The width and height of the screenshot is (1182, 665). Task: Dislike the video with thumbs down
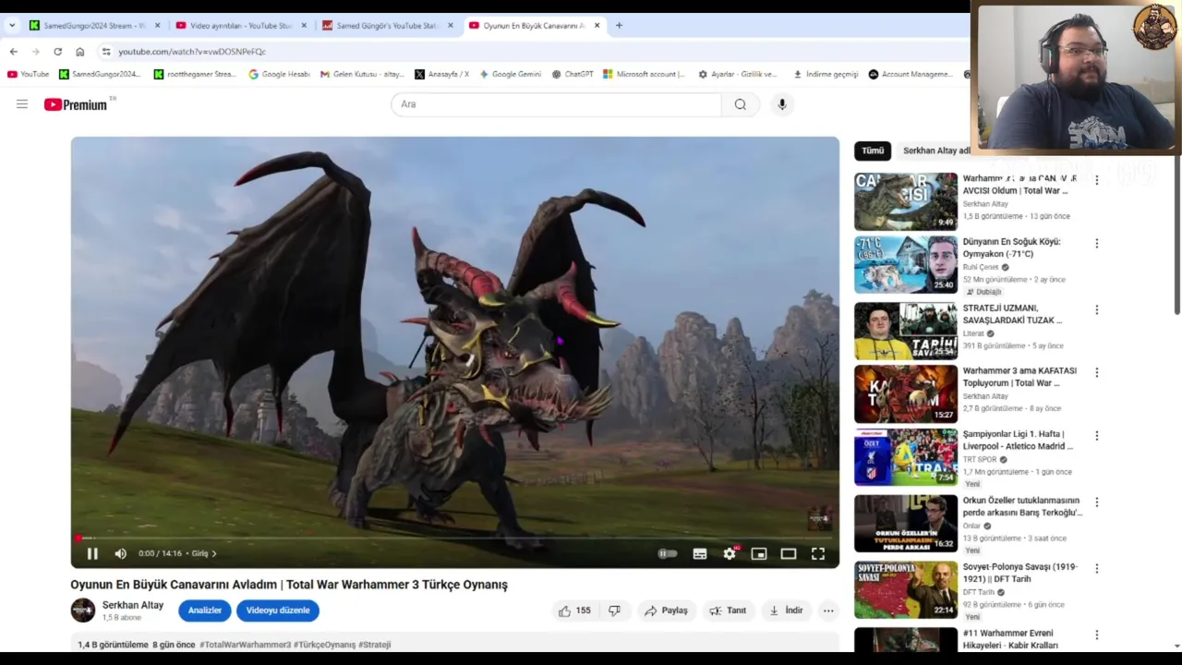pyautogui.click(x=614, y=611)
